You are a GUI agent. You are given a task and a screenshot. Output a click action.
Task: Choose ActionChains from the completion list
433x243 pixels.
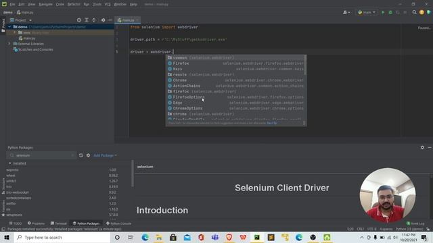236,86
